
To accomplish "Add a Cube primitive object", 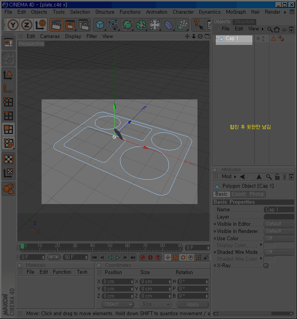I will click(x=100, y=25).
